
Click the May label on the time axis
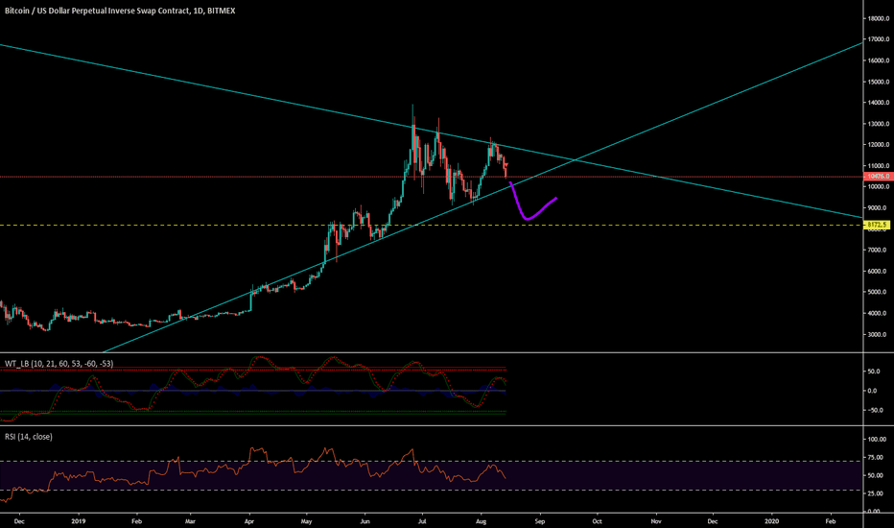tap(307, 520)
